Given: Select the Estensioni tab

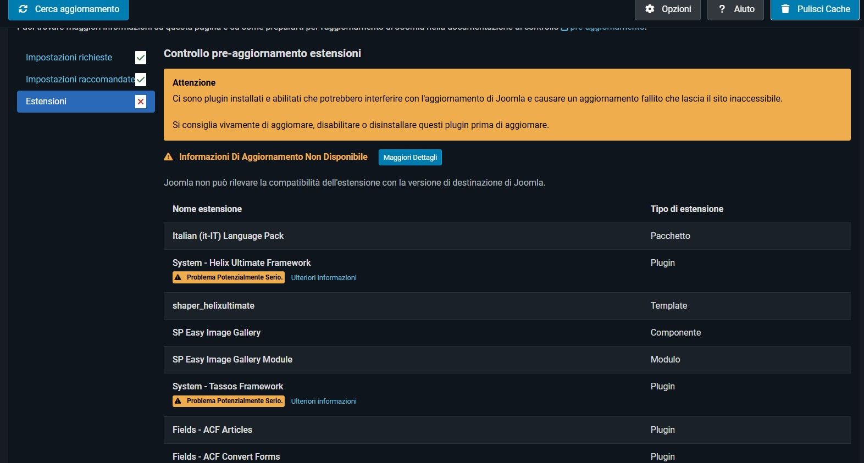Looking at the screenshot, I should pos(46,102).
